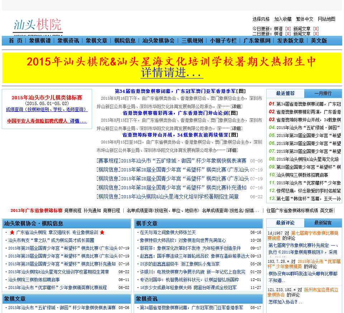Screen dimensions: 344x313
Task: Click 详细 after first news summary
Action: [x=236, y=106]
